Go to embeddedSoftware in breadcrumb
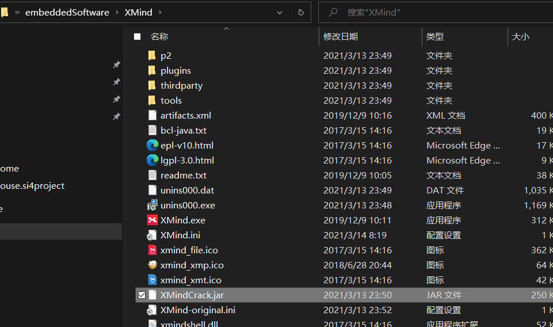553x327 pixels. tap(67, 12)
